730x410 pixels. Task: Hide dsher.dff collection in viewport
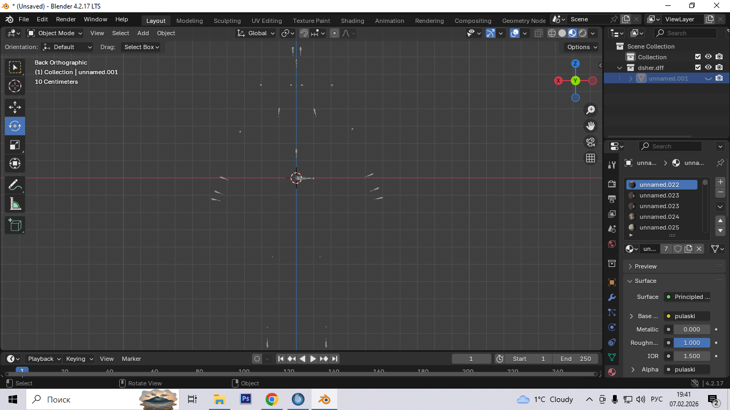[x=708, y=68]
